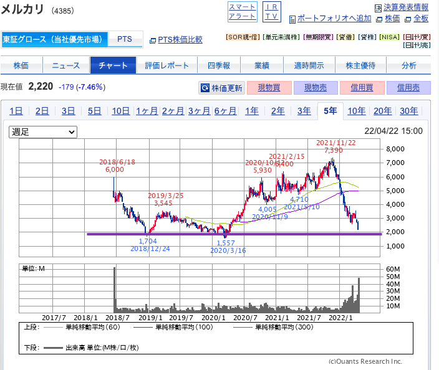Select the 2日 chart period

tap(42, 111)
